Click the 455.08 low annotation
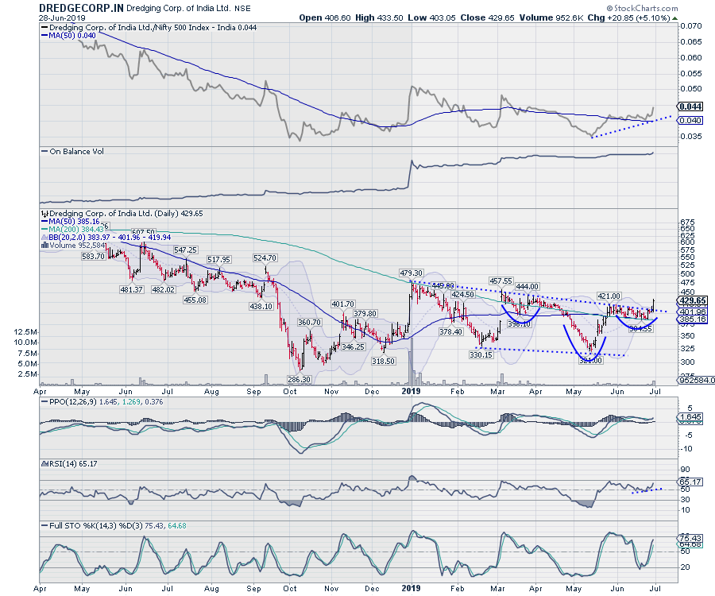The height and width of the screenshot is (596, 715). [195, 300]
